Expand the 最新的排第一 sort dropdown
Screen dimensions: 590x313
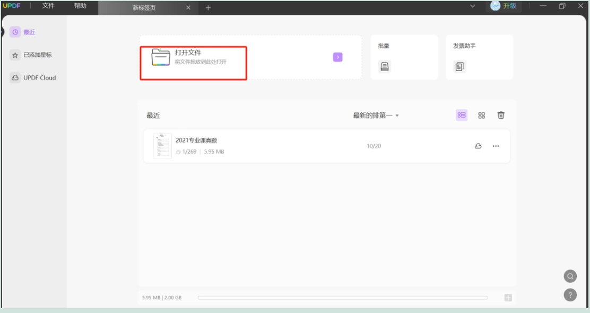point(376,116)
